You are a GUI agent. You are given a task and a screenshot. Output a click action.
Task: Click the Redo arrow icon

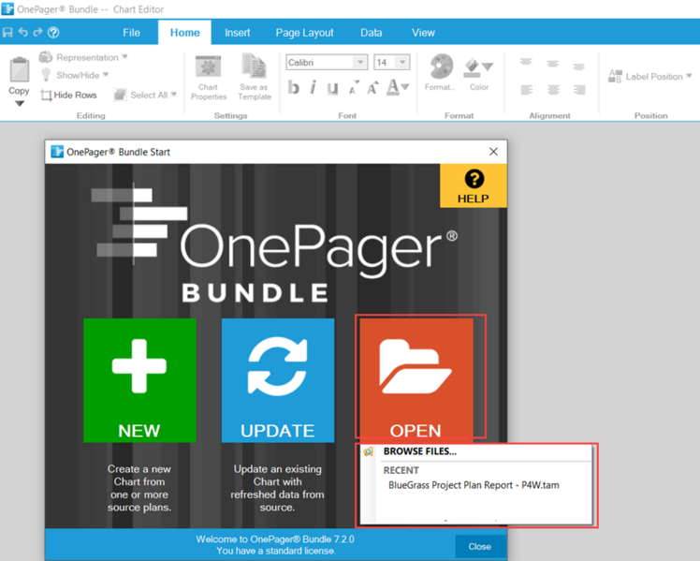coord(38,32)
